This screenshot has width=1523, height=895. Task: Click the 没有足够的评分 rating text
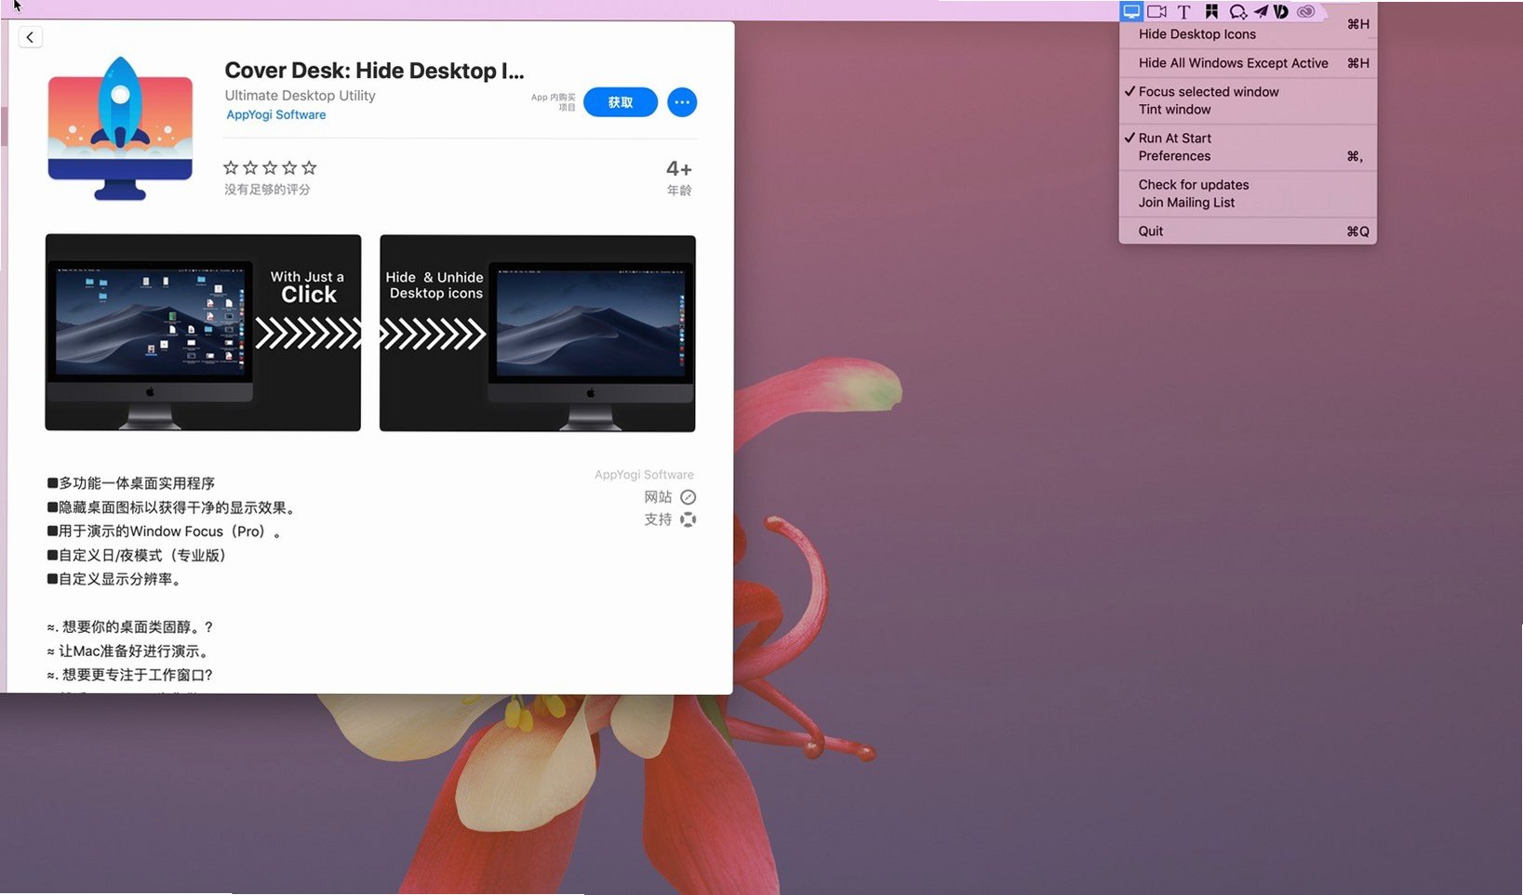pyautogui.click(x=267, y=190)
